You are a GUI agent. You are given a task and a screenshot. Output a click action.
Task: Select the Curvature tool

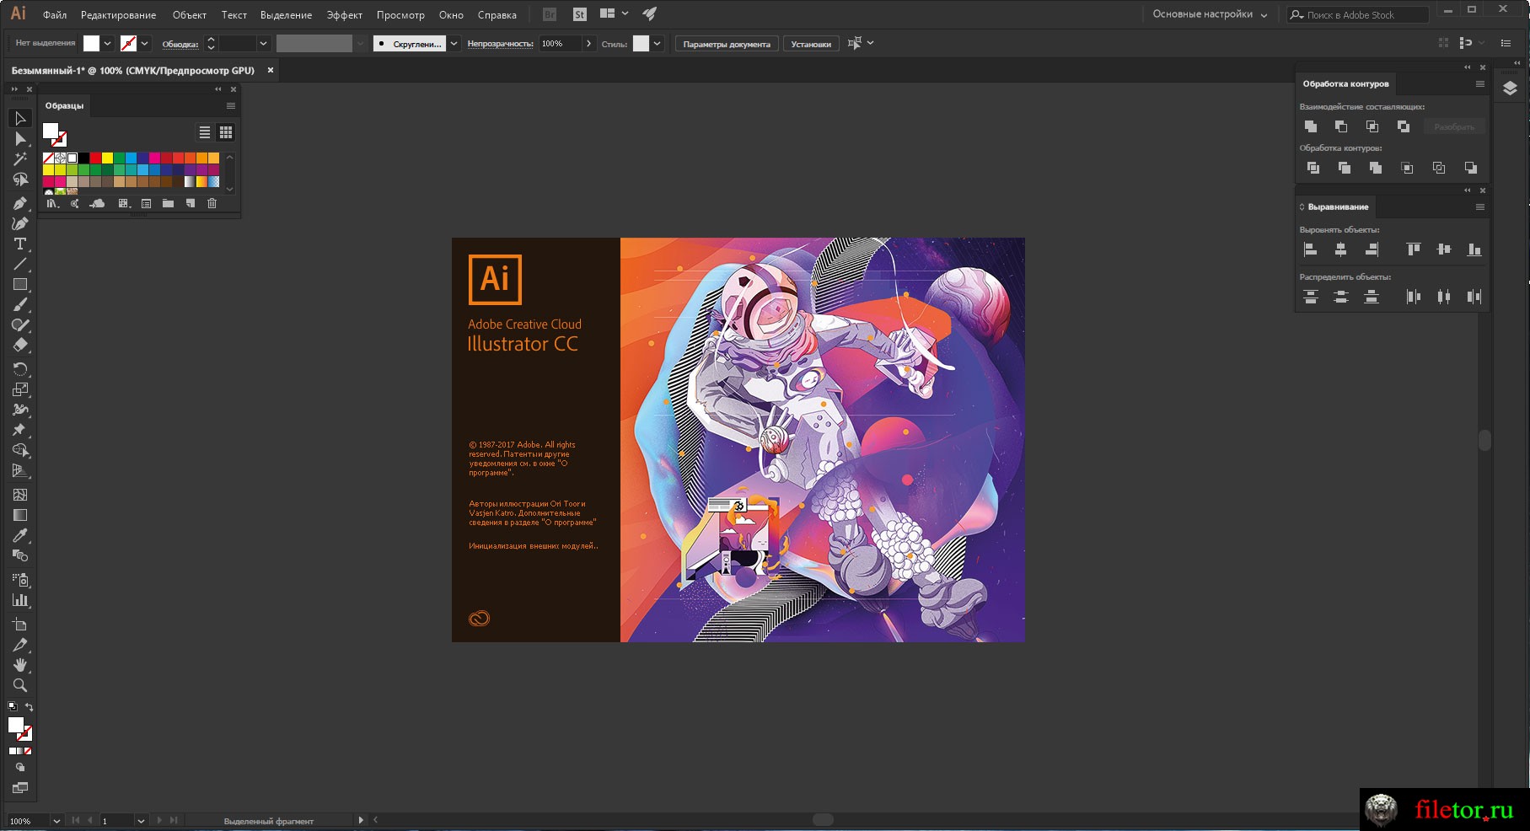(x=20, y=223)
